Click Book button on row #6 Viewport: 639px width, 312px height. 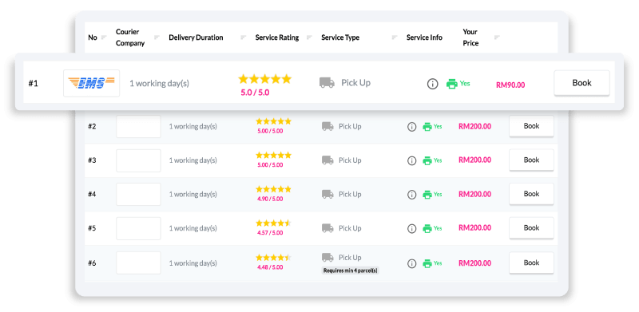click(531, 263)
